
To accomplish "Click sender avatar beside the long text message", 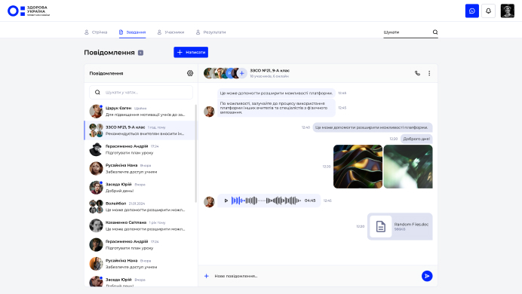I will pos(209,112).
